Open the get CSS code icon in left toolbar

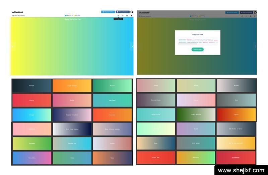(123, 16)
